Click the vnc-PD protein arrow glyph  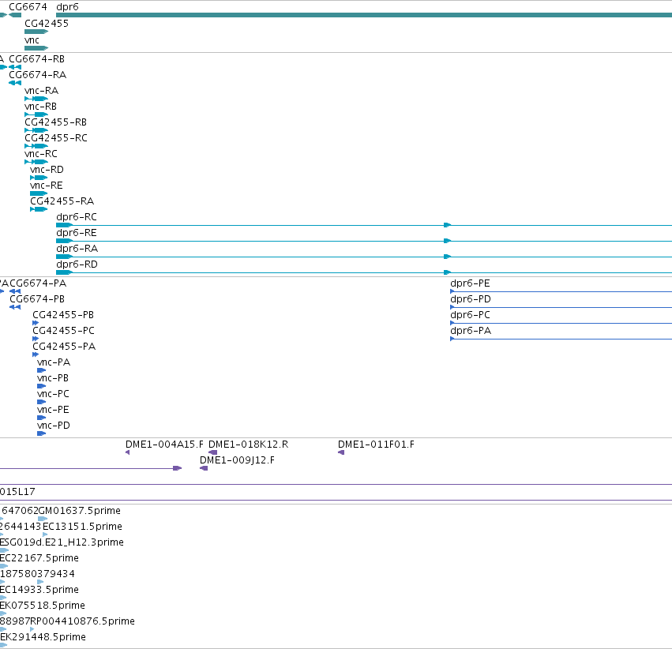point(42,433)
